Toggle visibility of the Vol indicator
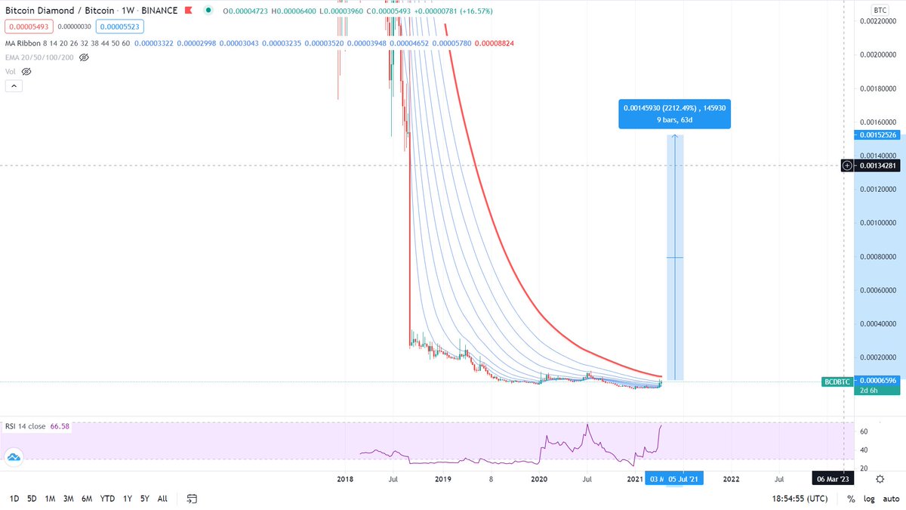Viewport: 906px width, 510px height. 26,71
